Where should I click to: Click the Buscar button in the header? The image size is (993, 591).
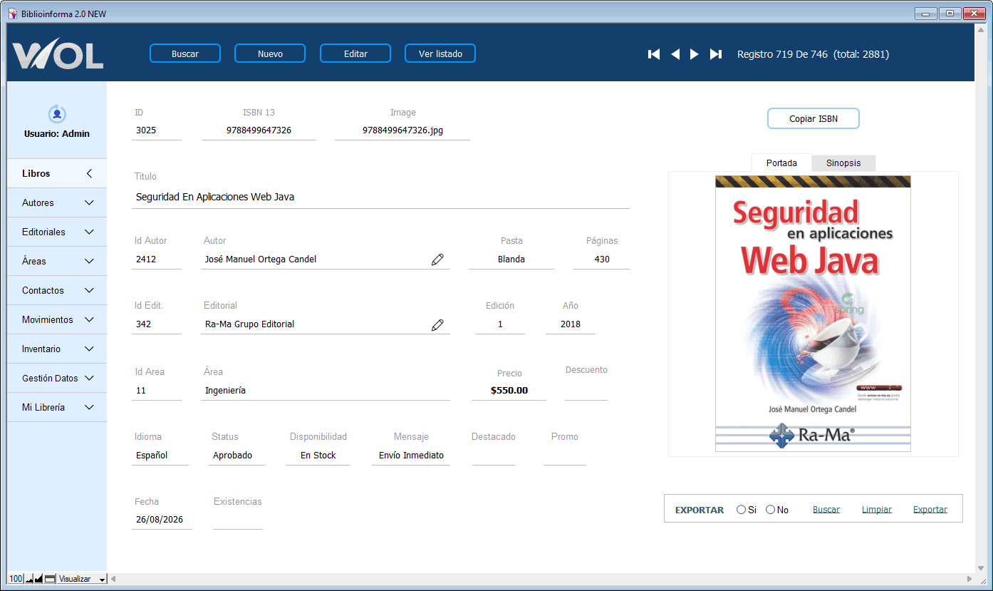(185, 53)
